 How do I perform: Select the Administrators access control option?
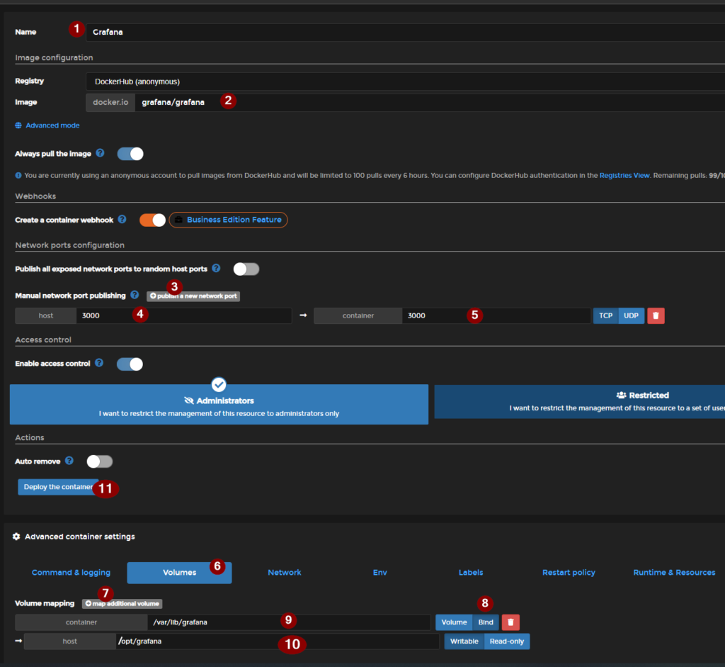point(219,405)
